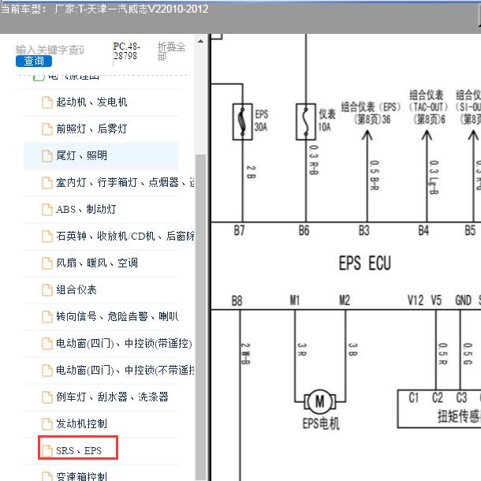Click the 仪表 10A fuse symbol
This screenshot has height=481, width=481.
[306, 121]
